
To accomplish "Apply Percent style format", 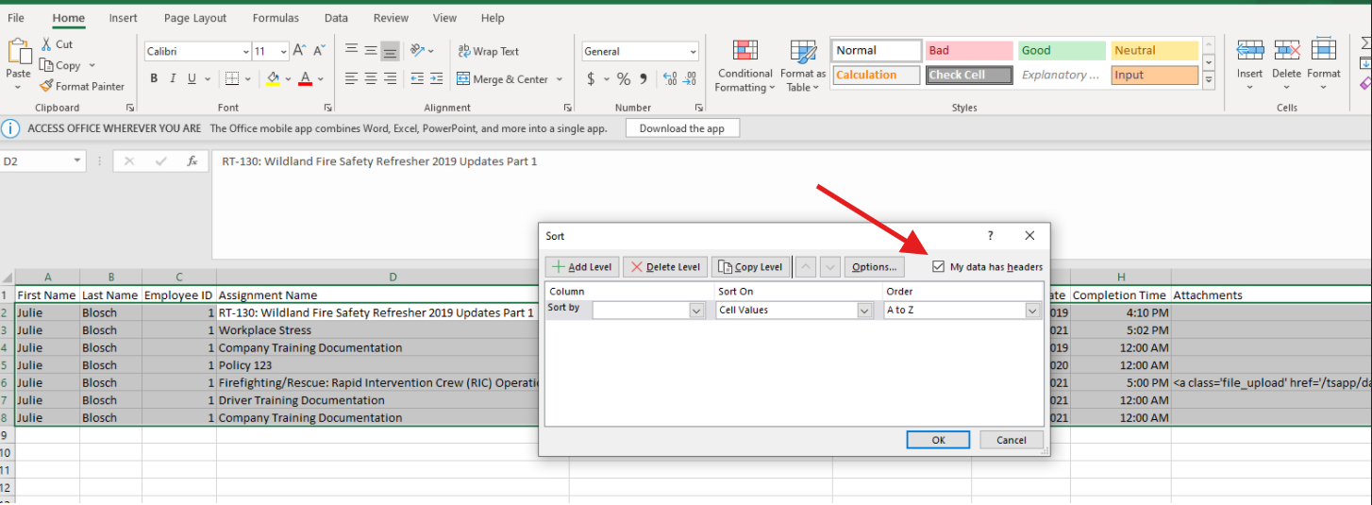I will (x=624, y=79).
